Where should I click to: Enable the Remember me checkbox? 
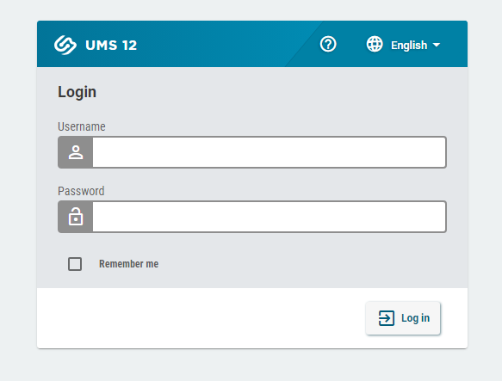point(75,264)
